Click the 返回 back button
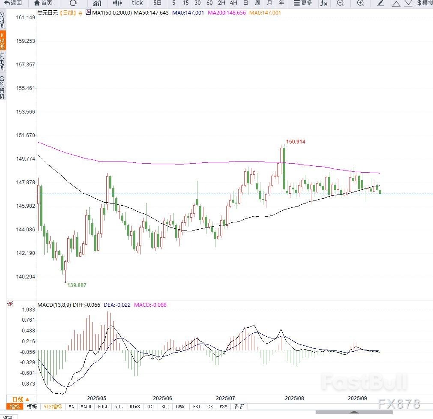The height and width of the screenshot is (419, 433). [x=13, y=3]
